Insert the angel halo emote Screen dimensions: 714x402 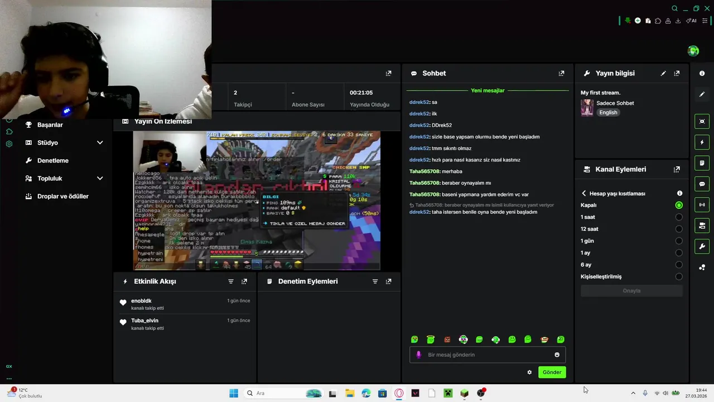(x=431, y=339)
